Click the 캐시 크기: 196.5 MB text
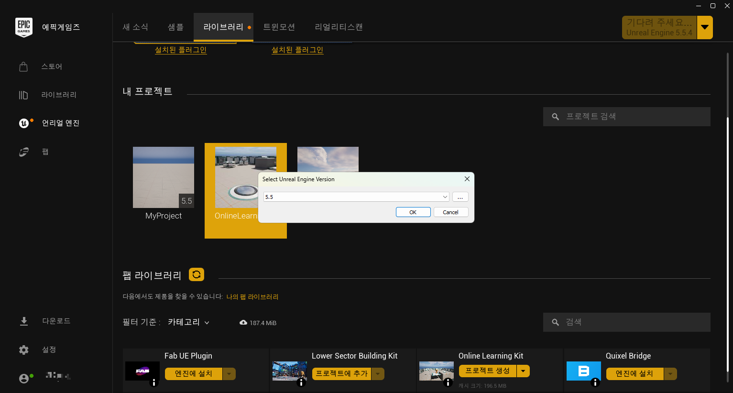The image size is (733, 393). click(482, 386)
